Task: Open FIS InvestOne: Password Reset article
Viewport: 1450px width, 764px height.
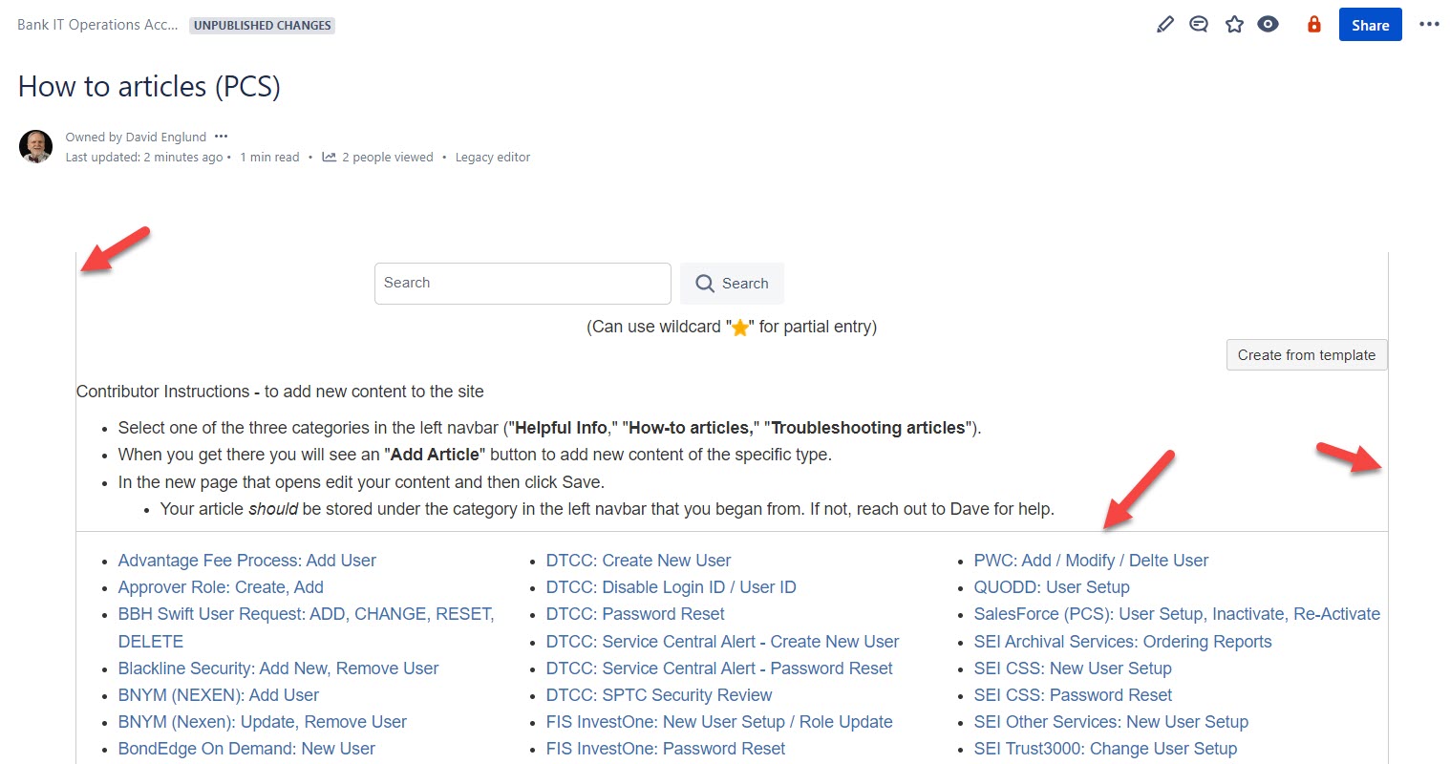Action: (x=666, y=749)
